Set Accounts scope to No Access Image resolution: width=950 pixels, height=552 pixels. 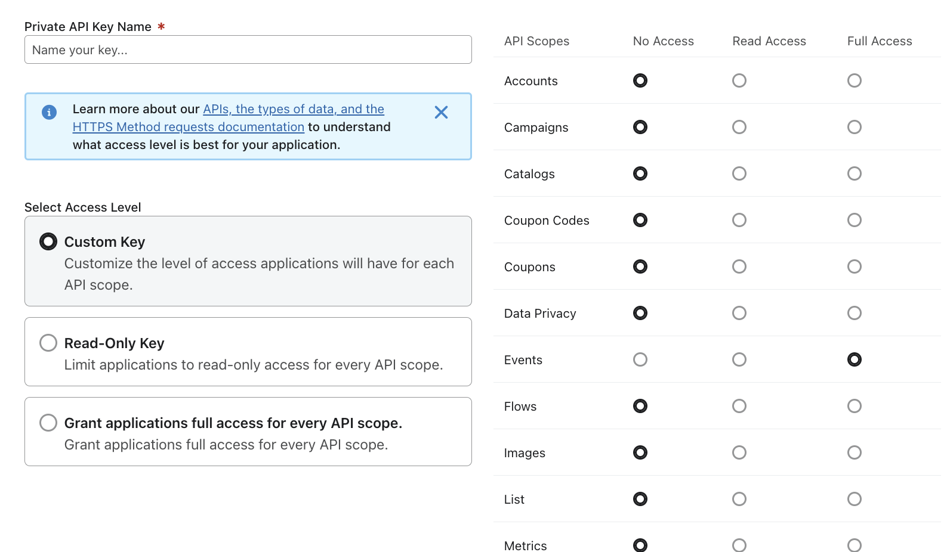(x=640, y=80)
